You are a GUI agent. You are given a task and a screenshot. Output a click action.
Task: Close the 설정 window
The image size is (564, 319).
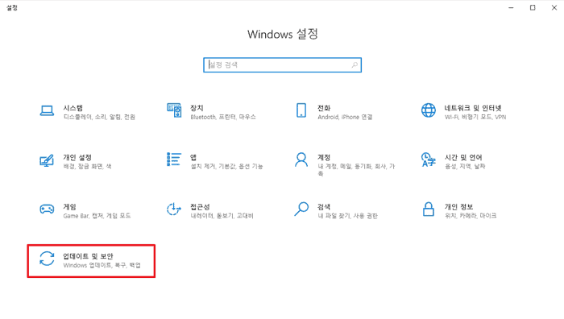554,7
